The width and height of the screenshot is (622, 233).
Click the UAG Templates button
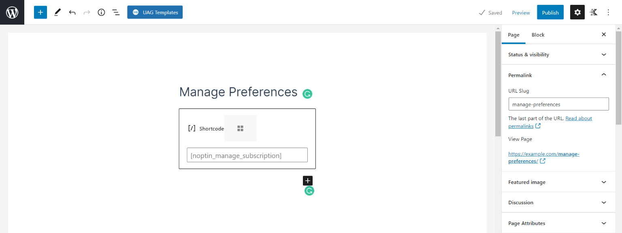pyautogui.click(x=155, y=12)
